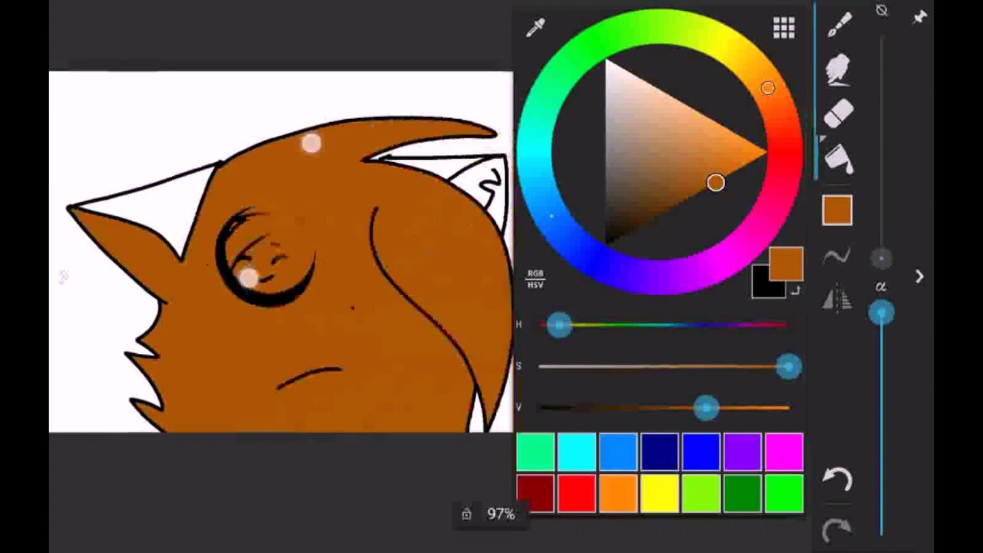Click the brush size slider handle
The height and width of the screenshot is (553, 983).
[881, 260]
